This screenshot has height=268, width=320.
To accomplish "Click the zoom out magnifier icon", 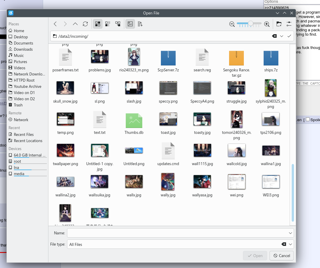I will pos(232,24).
